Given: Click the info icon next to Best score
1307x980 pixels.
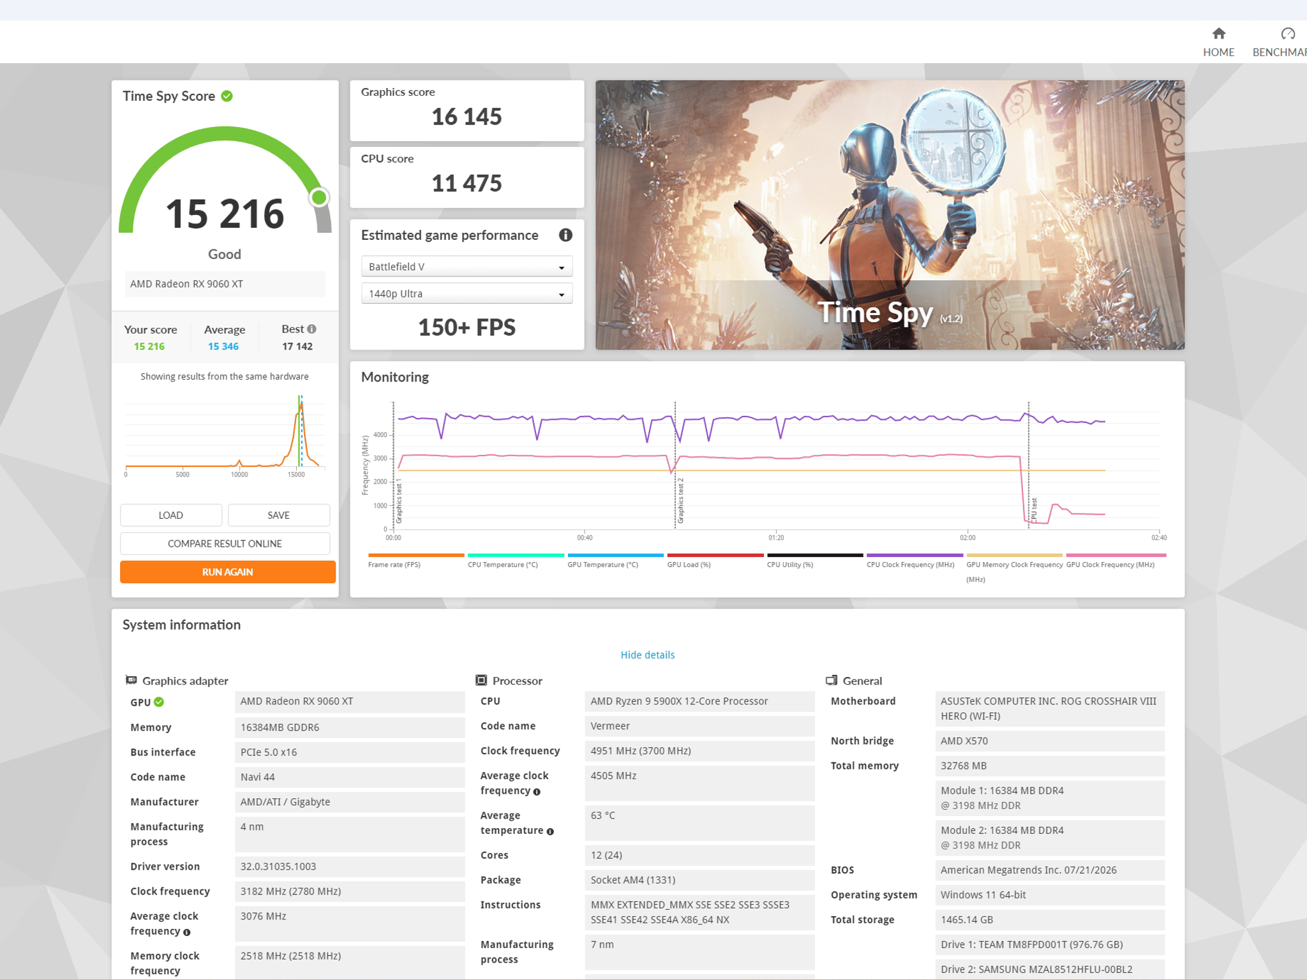Looking at the screenshot, I should [311, 329].
